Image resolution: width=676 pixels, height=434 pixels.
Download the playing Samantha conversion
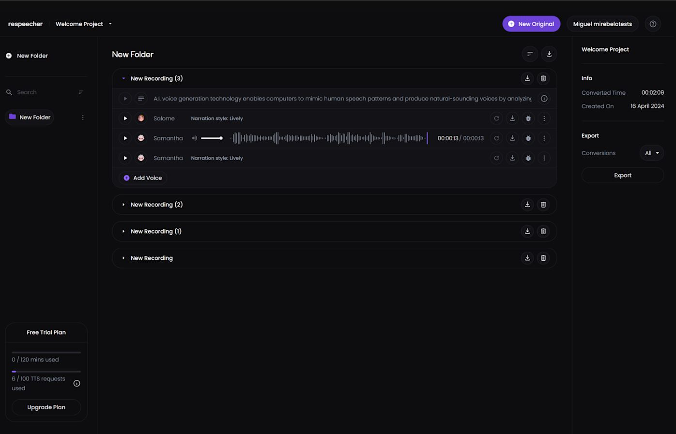coord(512,138)
